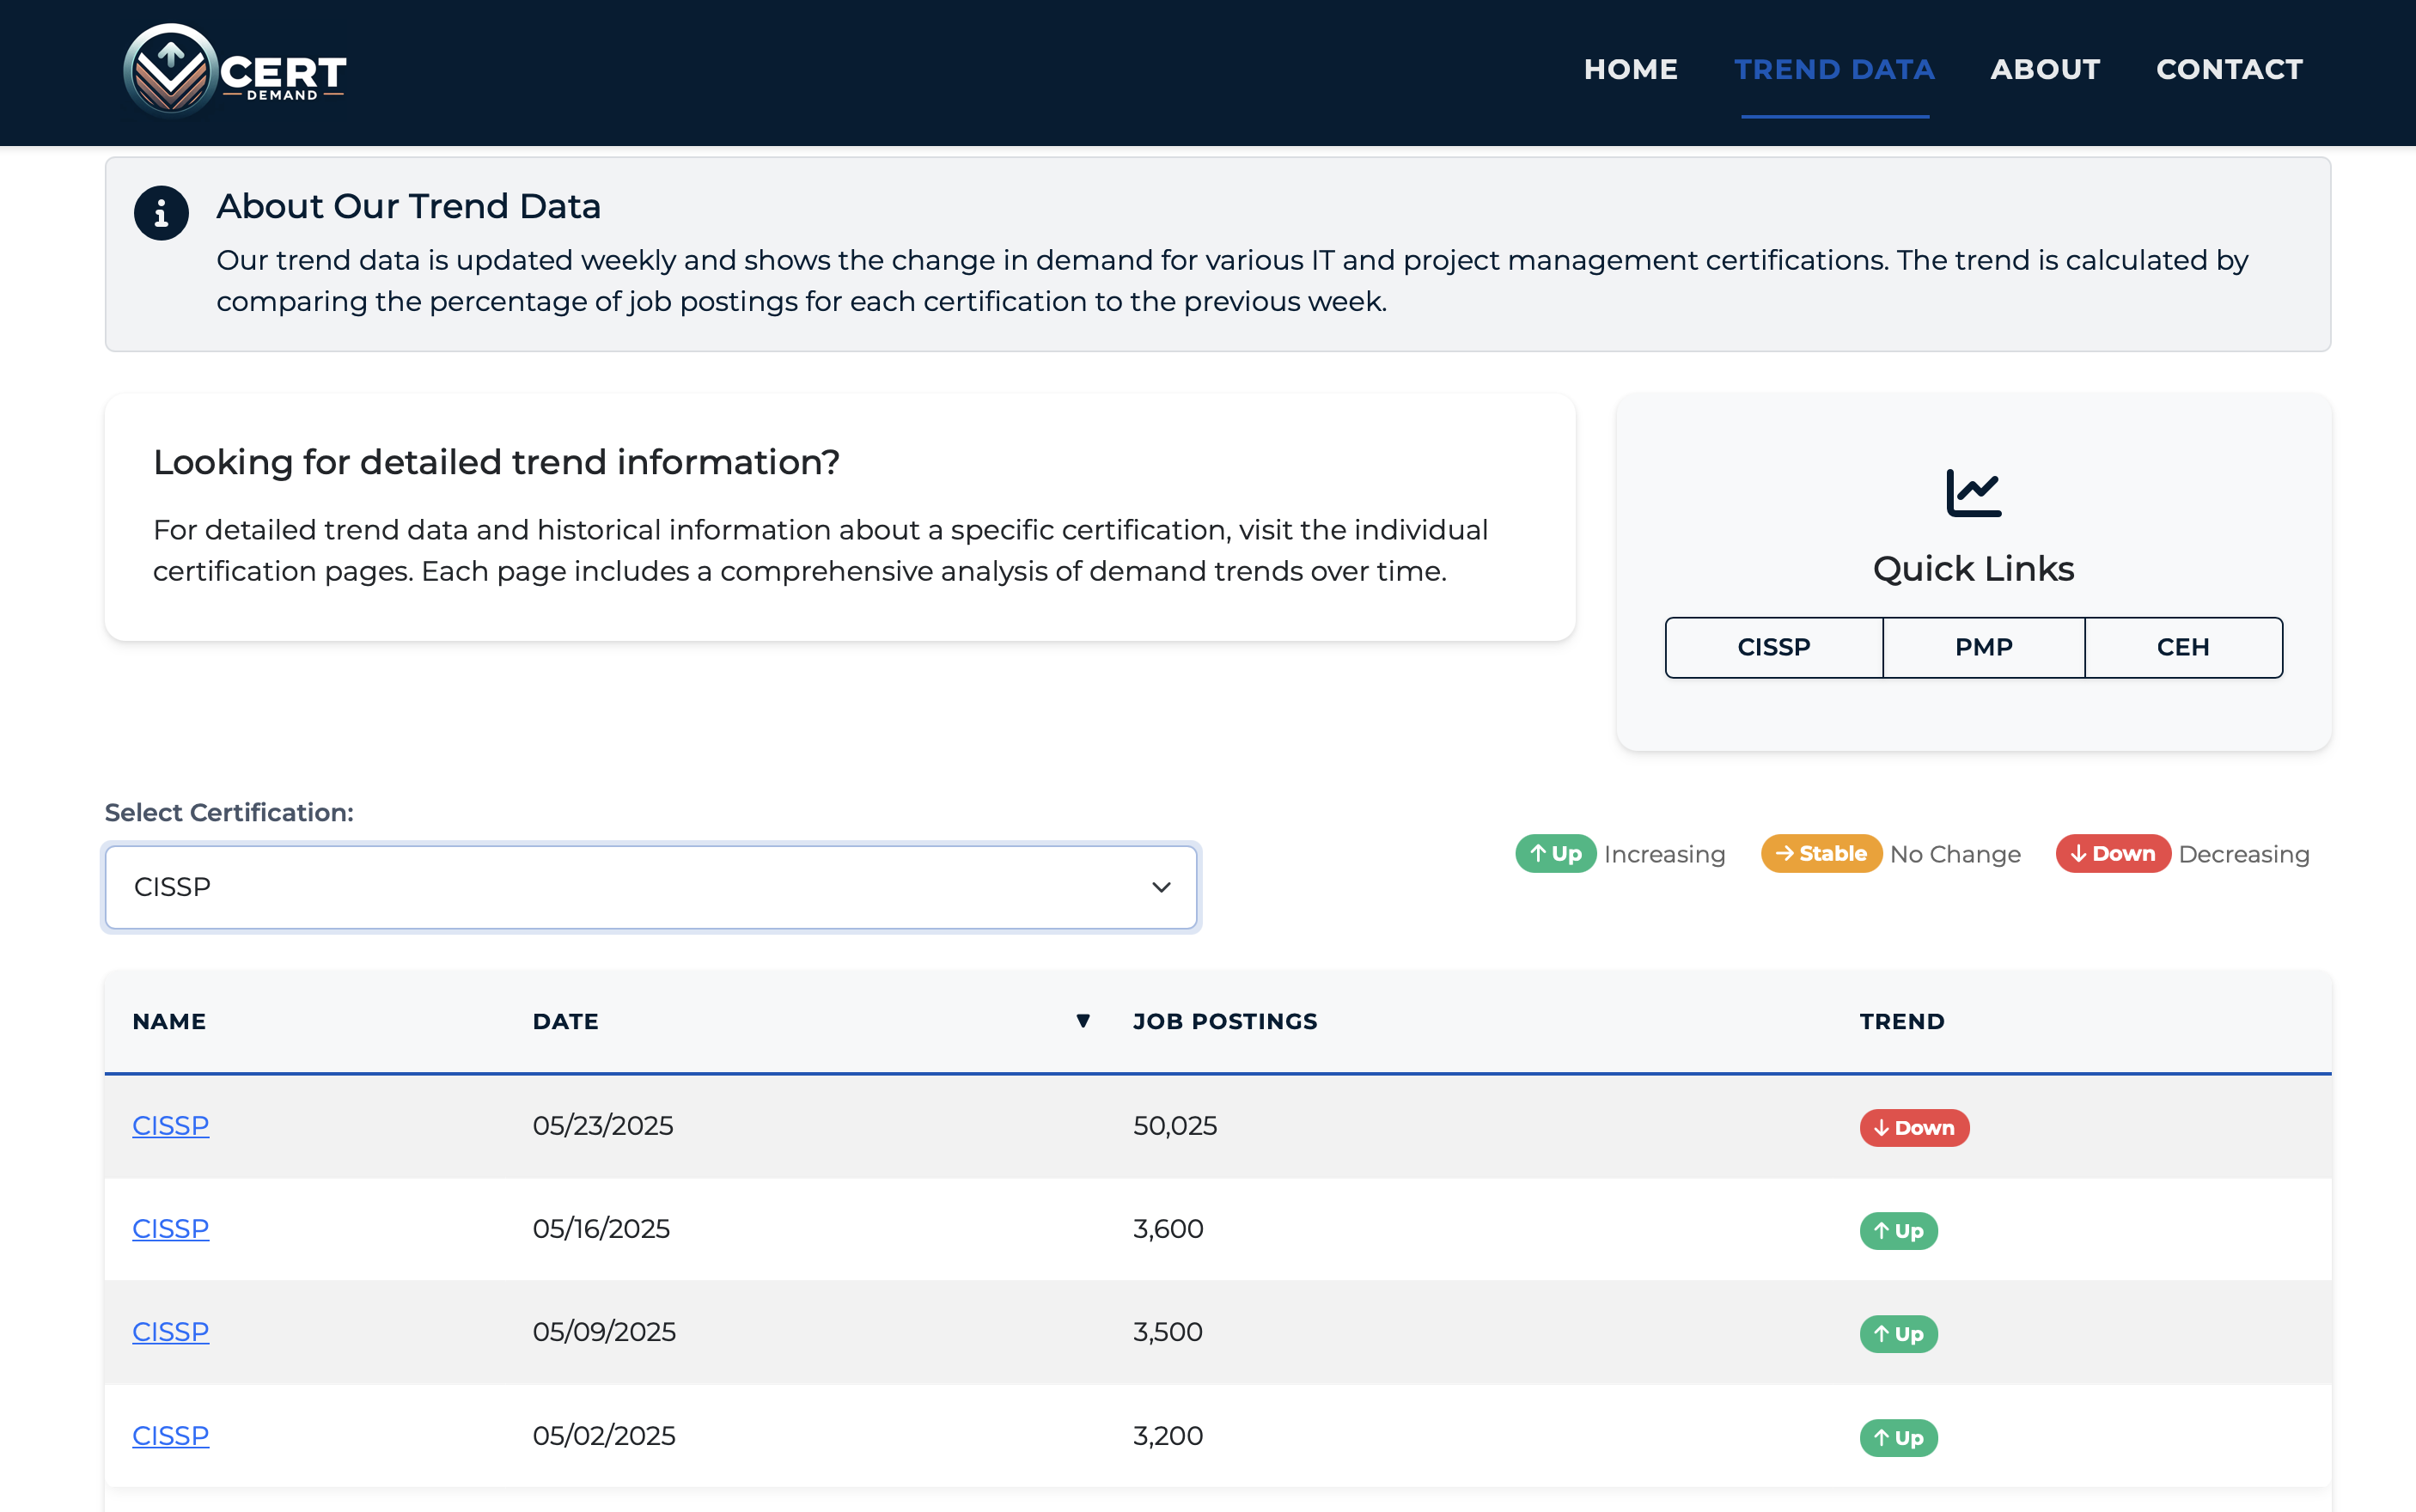The width and height of the screenshot is (2416, 1512).
Task: Click the Cert Demand logo
Action: pos(235,71)
